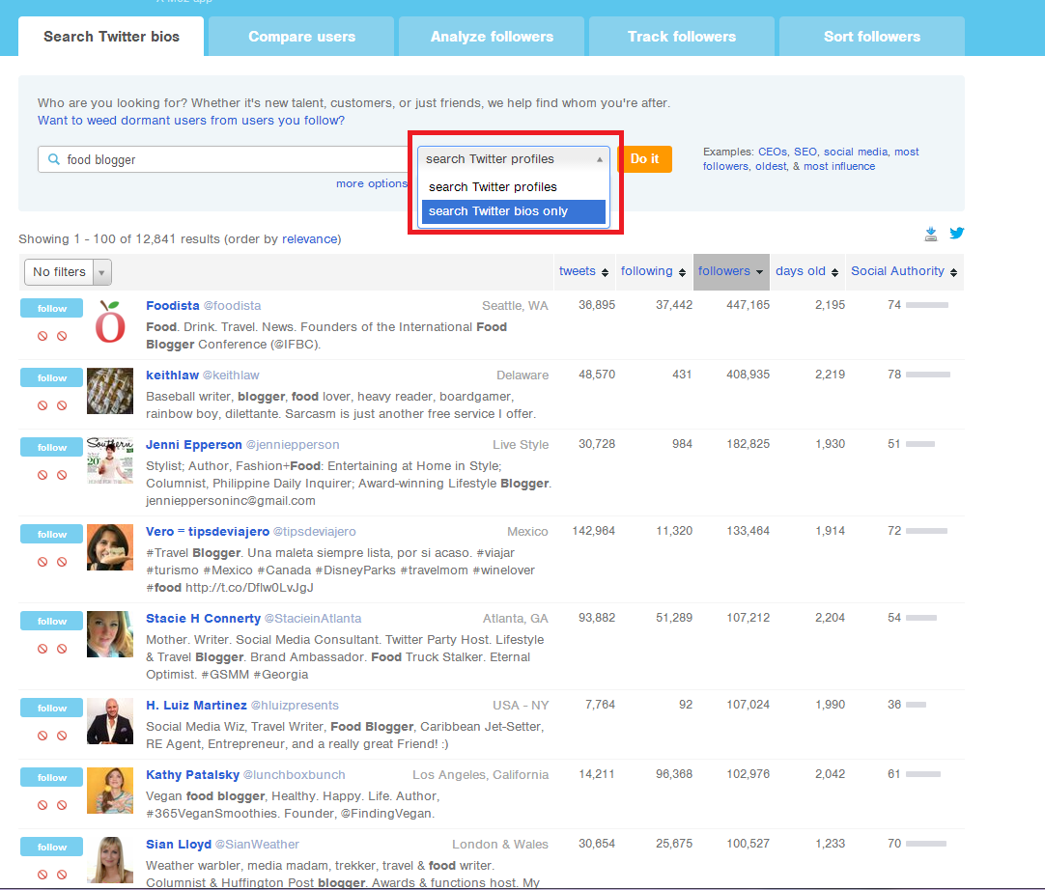Open the Track followers tab
1045x890 pixels.
[682, 37]
